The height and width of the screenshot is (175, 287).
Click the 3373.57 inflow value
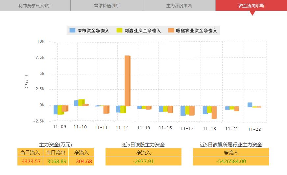(x=31, y=161)
